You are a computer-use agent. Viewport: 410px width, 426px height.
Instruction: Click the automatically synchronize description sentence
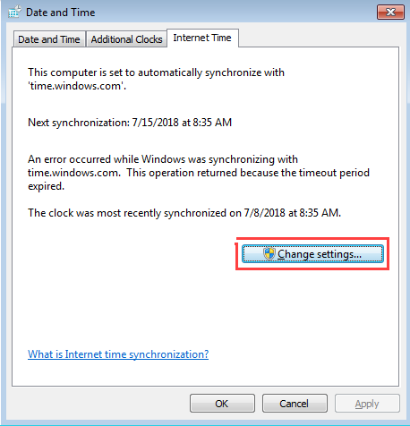[156, 79]
